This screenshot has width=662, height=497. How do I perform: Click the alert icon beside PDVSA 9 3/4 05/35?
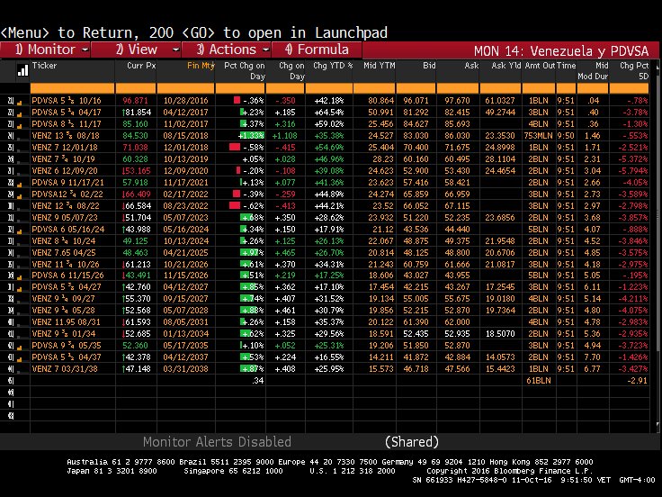20,347
